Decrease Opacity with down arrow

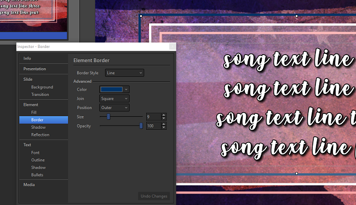(x=164, y=128)
